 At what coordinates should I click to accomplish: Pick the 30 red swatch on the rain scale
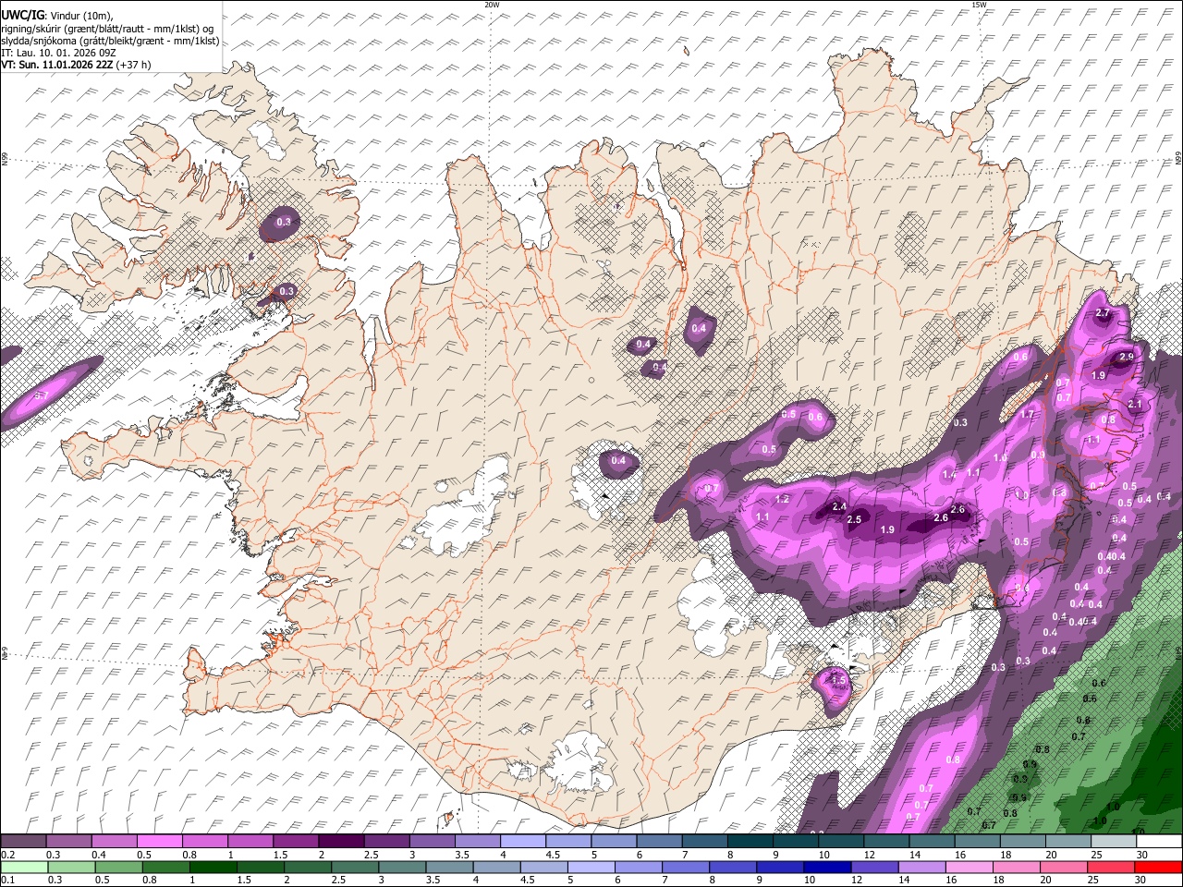1157,867
